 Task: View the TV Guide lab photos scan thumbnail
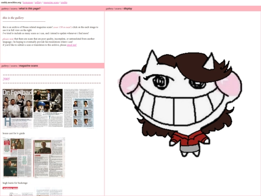48,109
